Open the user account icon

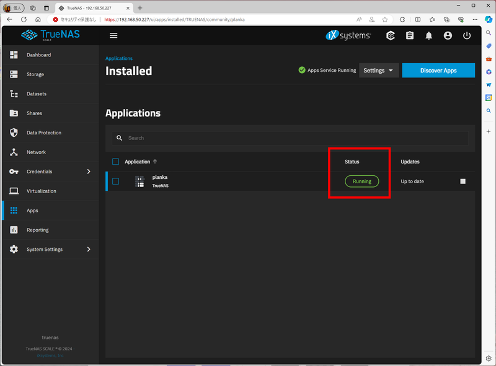point(448,35)
